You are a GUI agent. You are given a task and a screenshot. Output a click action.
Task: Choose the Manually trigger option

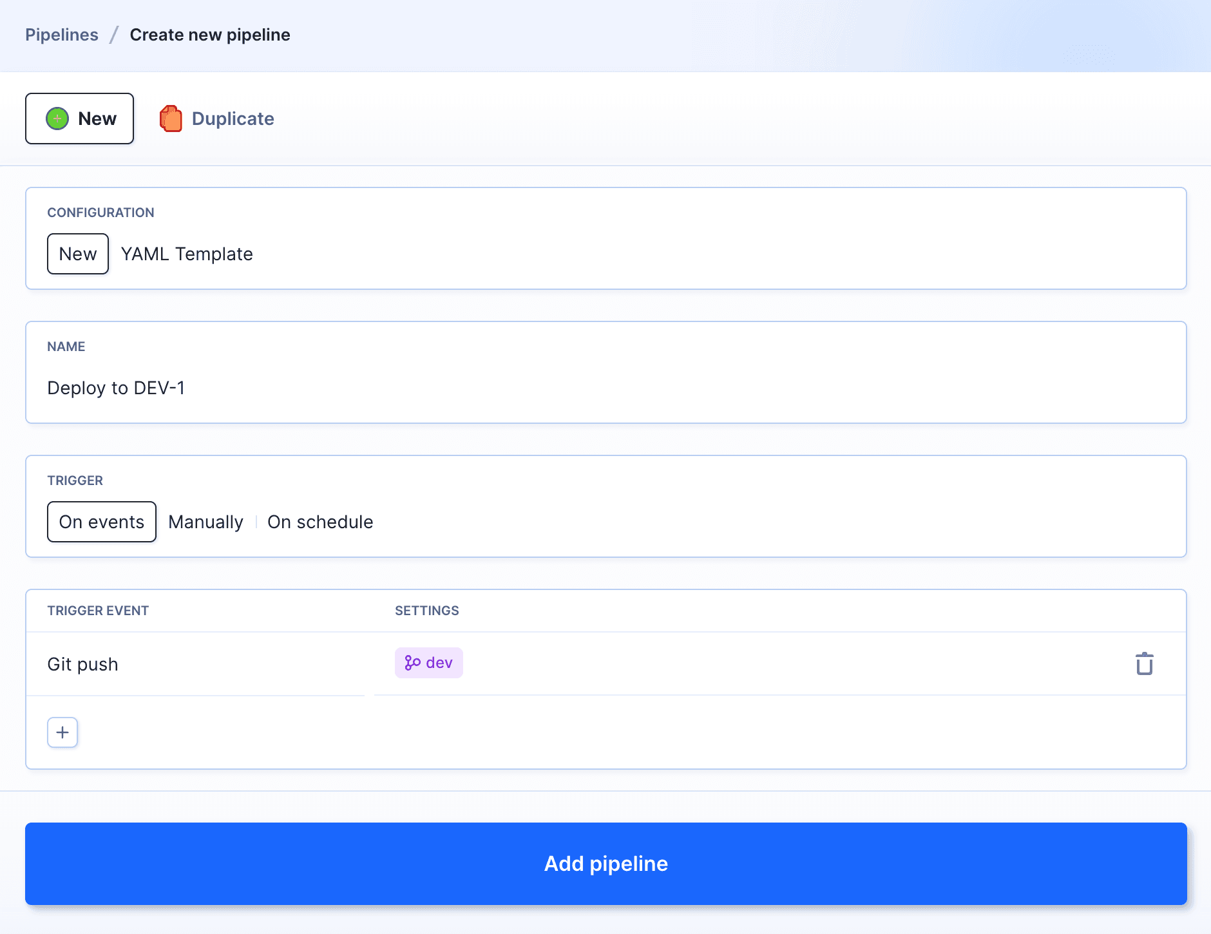point(205,522)
